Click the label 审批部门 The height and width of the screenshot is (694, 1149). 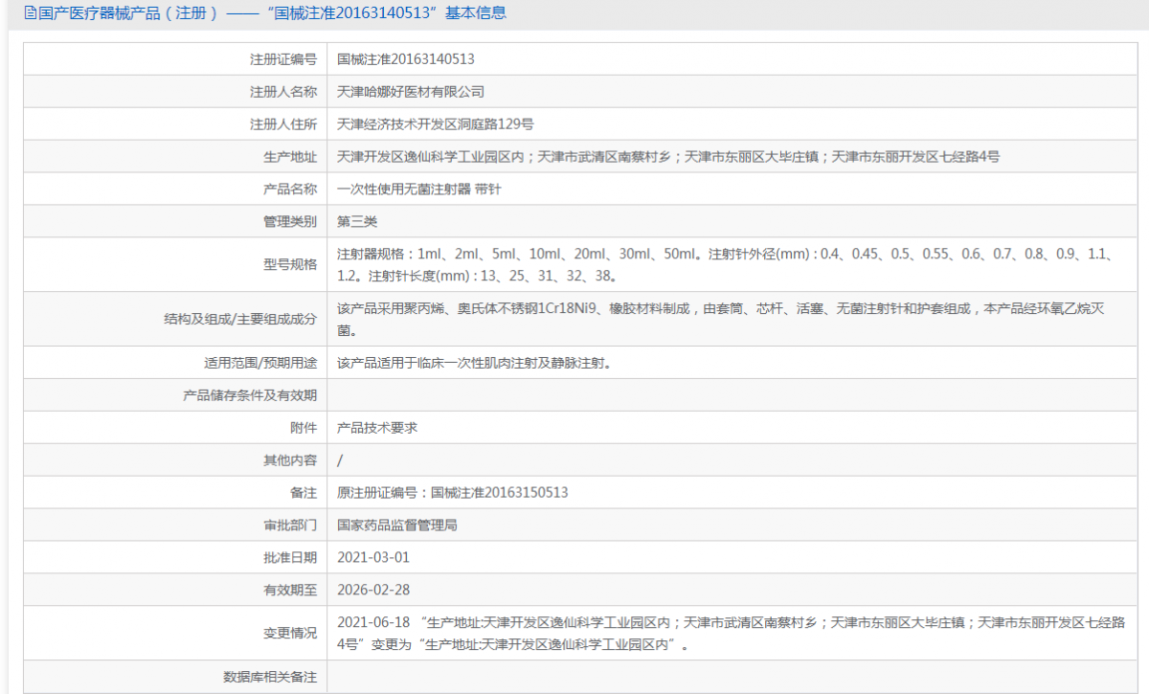[x=290, y=526]
